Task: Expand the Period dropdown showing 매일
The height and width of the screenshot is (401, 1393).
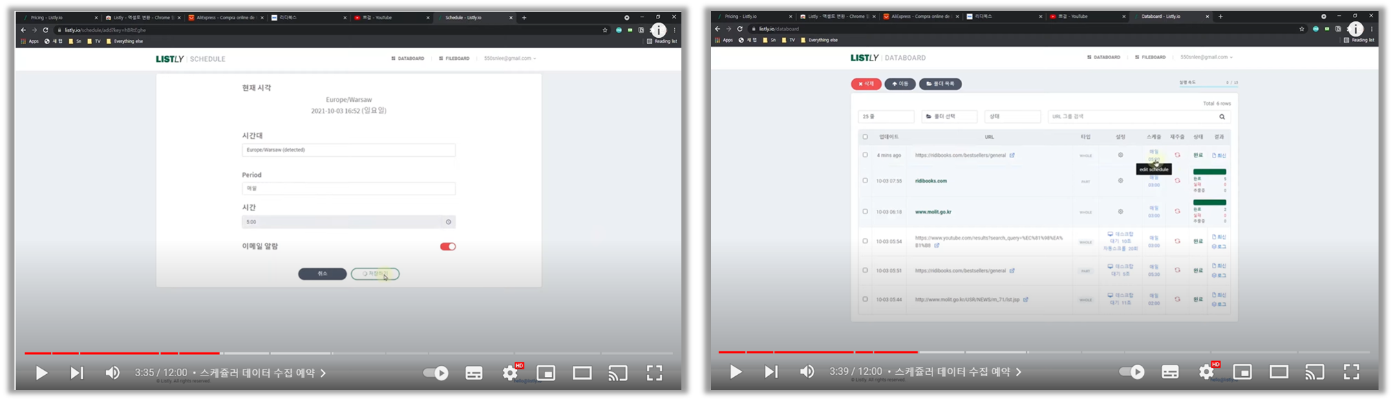Action: pyautogui.click(x=348, y=188)
